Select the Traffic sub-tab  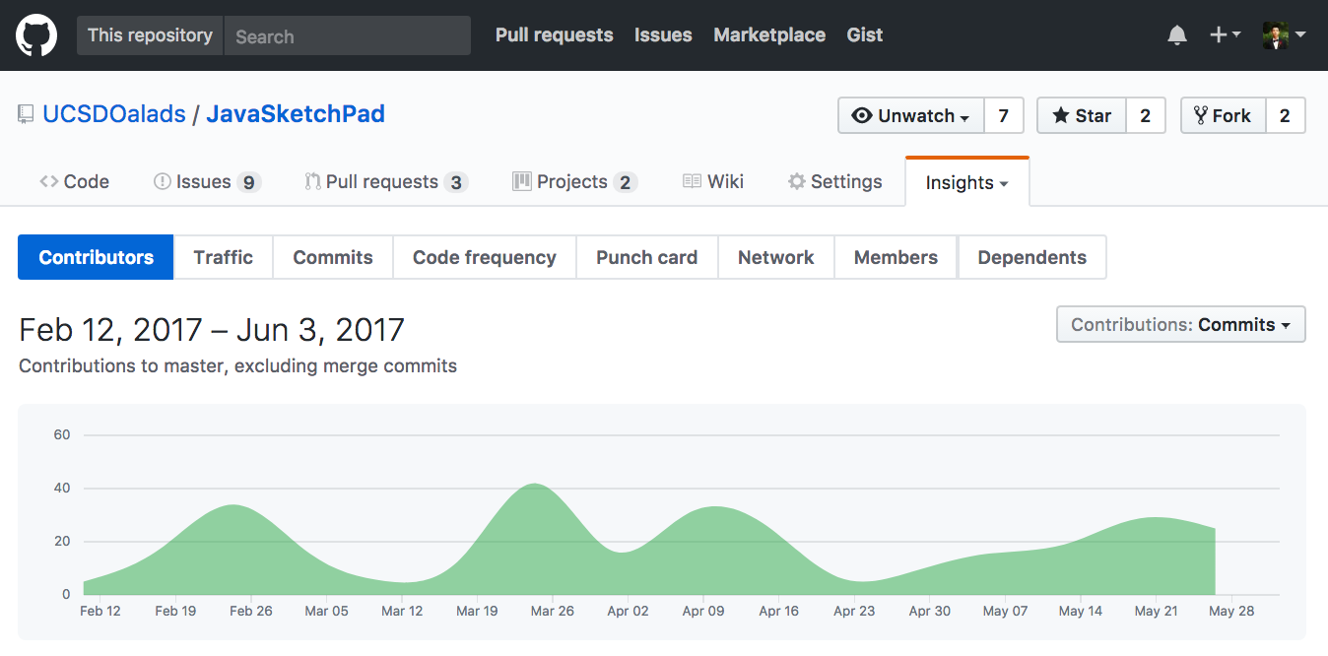pos(224,257)
